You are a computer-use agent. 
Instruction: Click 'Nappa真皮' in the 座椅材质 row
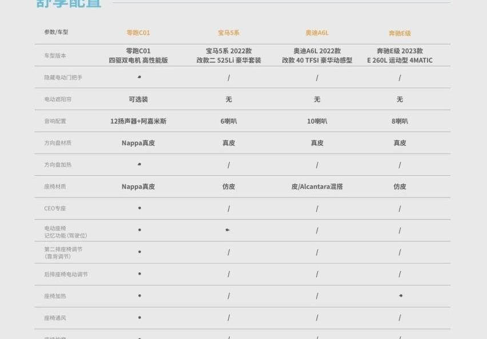138,187
